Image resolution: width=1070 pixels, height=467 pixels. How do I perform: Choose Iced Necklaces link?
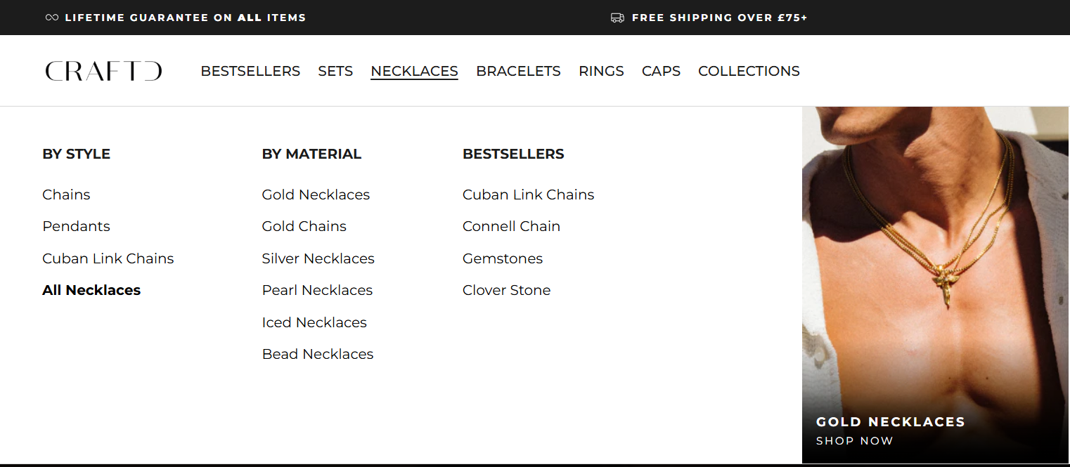click(x=314, y=322)
